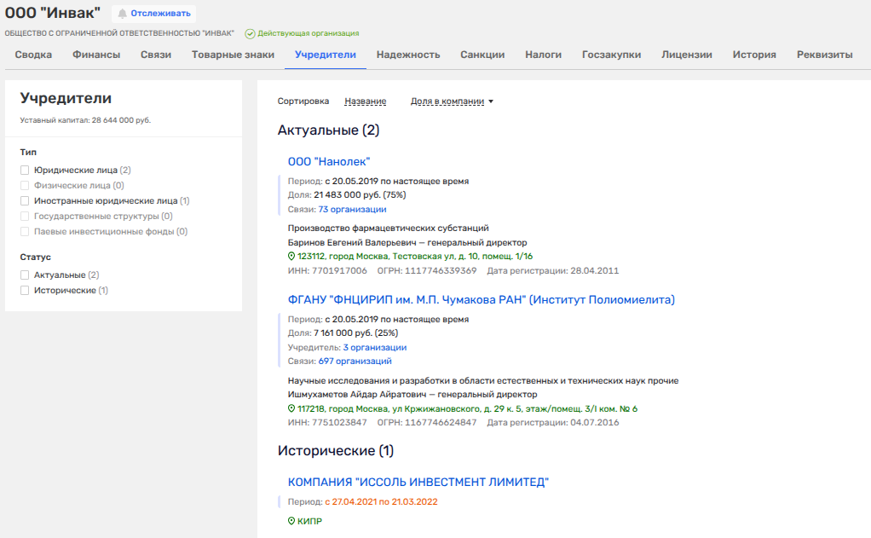Click the location pin beside КИПР
Viewport: 871px width, 538px height.
pyautogui.click(x=291, y=521)
